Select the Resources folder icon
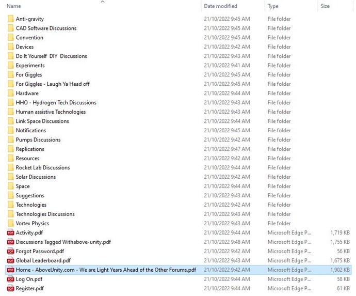The width and height of the screenshot is (356, 296). pos(10,158)
